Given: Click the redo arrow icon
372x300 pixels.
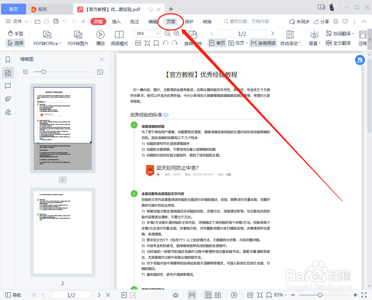Looking at the screenshot, I should tap(74, 21).
